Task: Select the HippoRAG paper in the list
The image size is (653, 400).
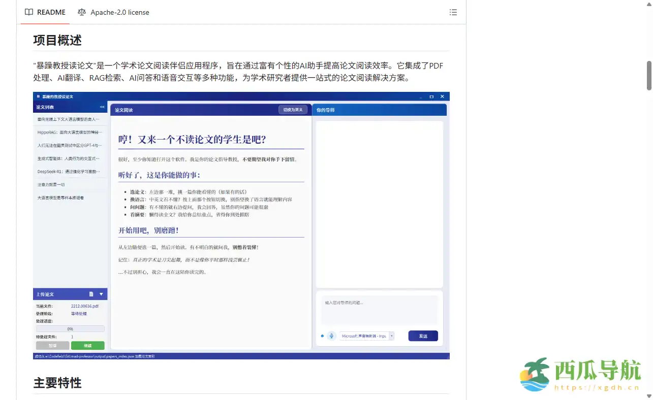Action: coord(69,132)
